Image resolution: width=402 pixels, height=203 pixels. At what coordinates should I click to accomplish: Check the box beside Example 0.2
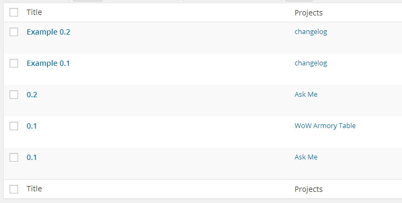coord(14,32)
